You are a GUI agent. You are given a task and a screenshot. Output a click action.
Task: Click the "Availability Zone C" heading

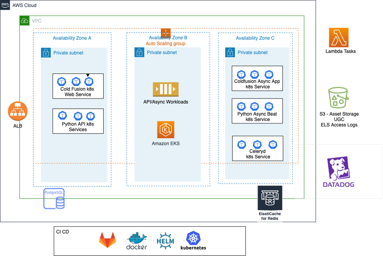point(255,38)
